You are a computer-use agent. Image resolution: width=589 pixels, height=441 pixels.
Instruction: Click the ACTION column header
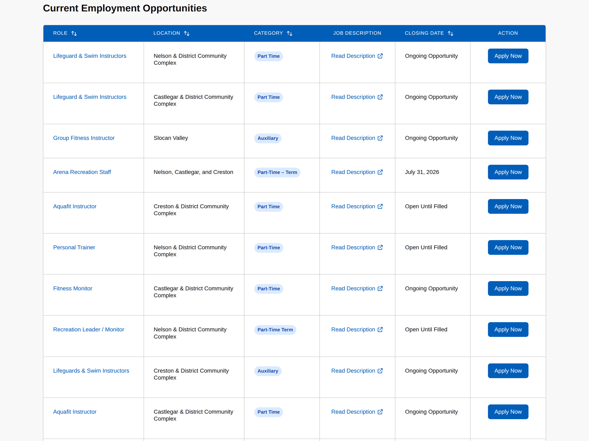pyautogui.click(x=508, y=33)
